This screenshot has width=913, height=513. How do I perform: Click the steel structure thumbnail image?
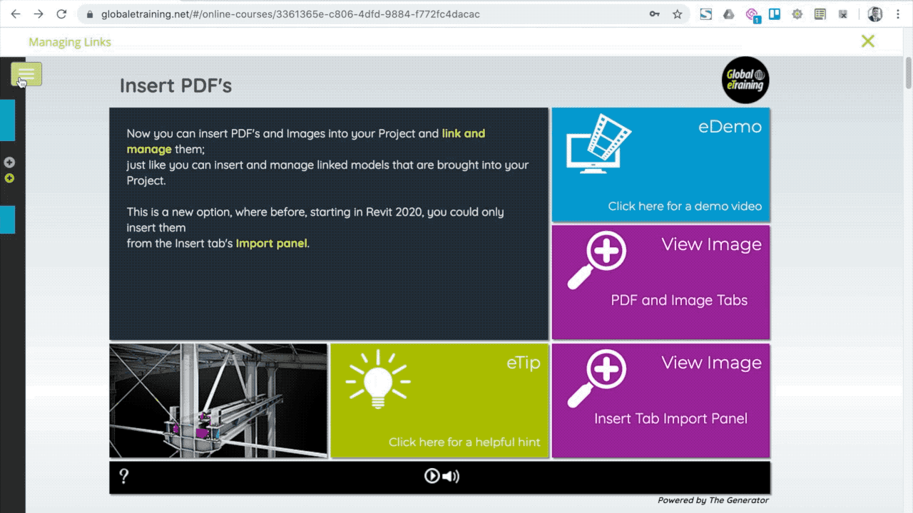218,400
